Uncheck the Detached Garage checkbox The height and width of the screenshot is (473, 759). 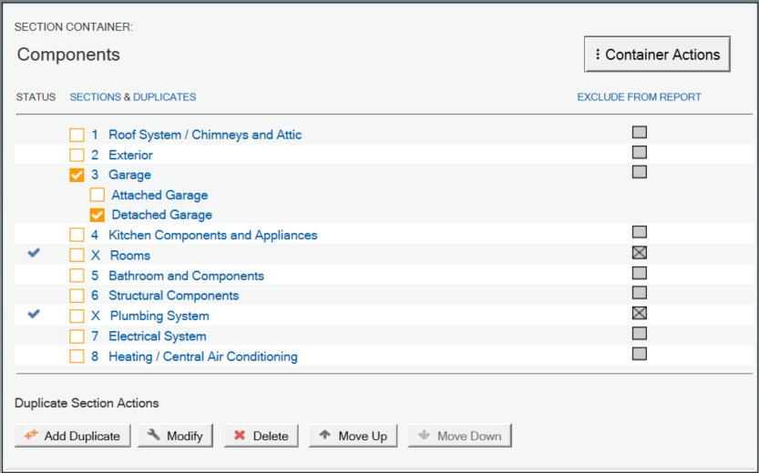(97, 215)
